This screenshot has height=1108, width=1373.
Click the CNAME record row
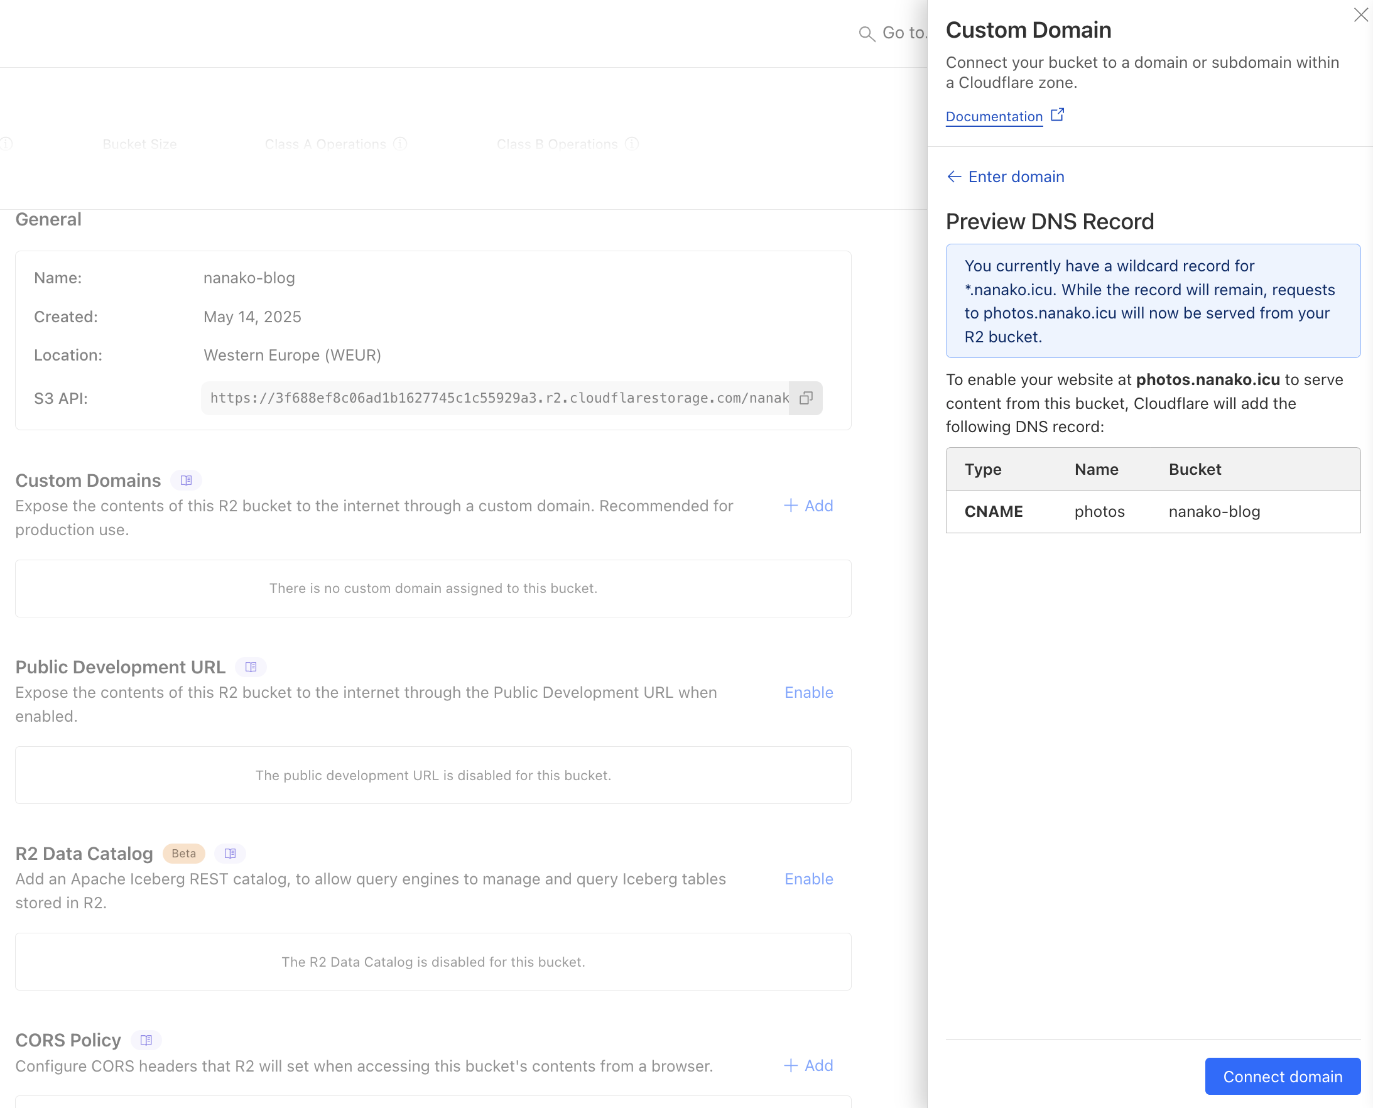pyautogui.click(x=1152, y=511)
